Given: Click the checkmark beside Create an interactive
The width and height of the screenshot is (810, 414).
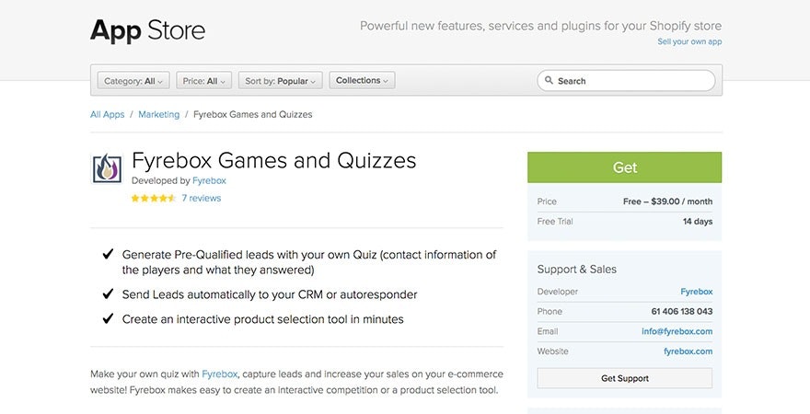Looking at the screenshot, I should pyautogui.click(x=107, y=319).
